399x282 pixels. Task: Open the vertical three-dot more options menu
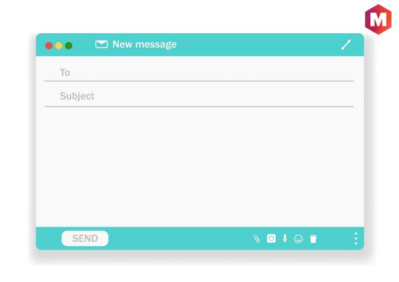coord(356,238)
